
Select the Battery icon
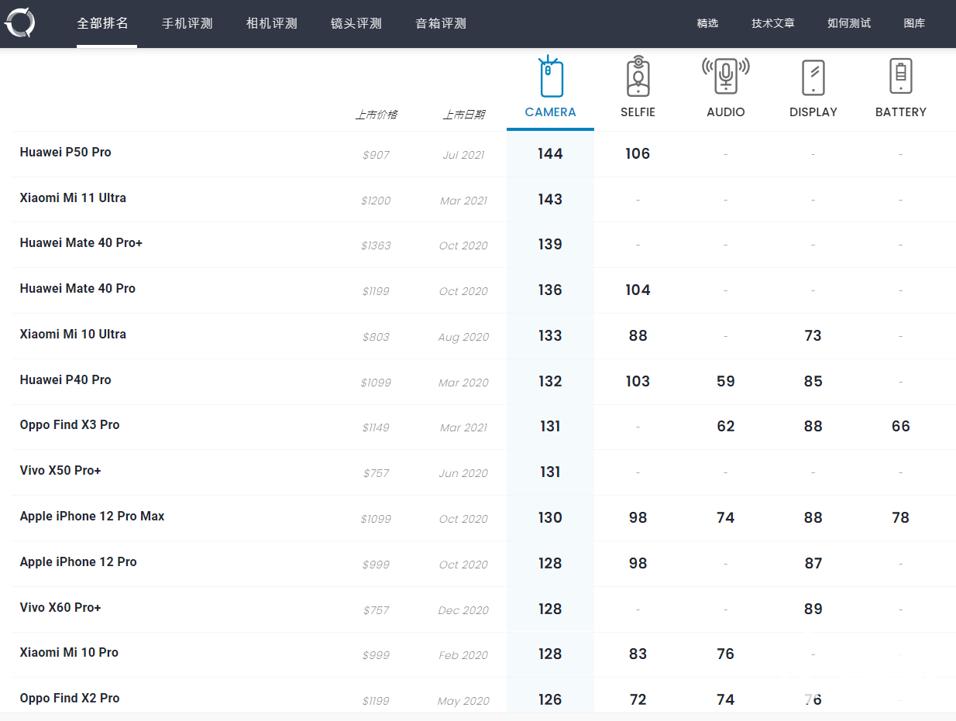point(900,76)
